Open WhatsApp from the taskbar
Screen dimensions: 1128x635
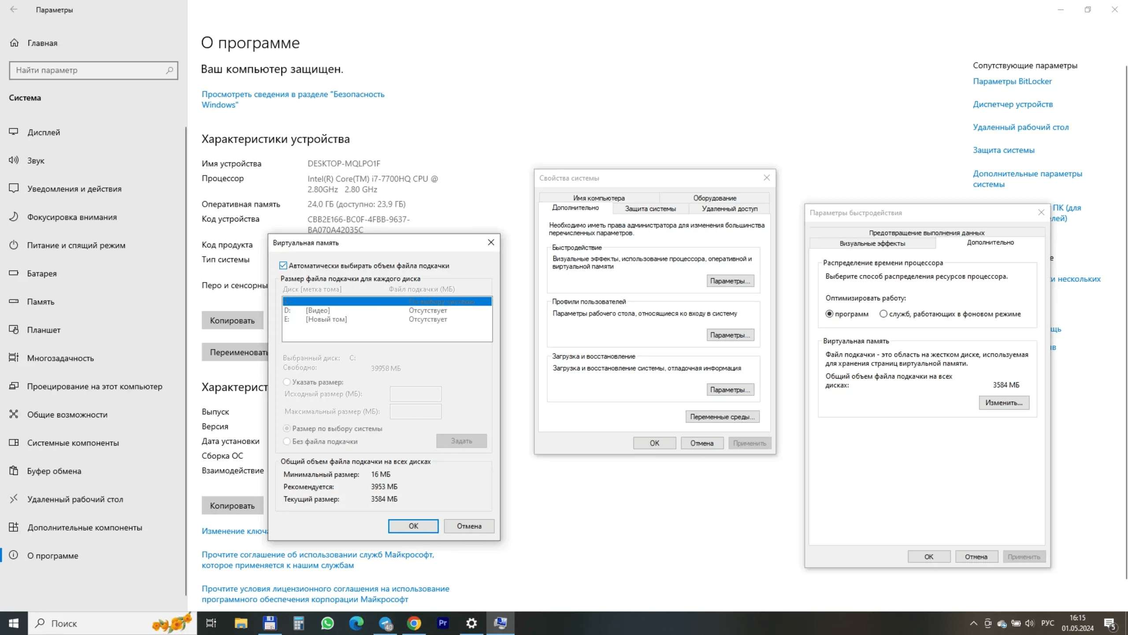tap(327, 623)
